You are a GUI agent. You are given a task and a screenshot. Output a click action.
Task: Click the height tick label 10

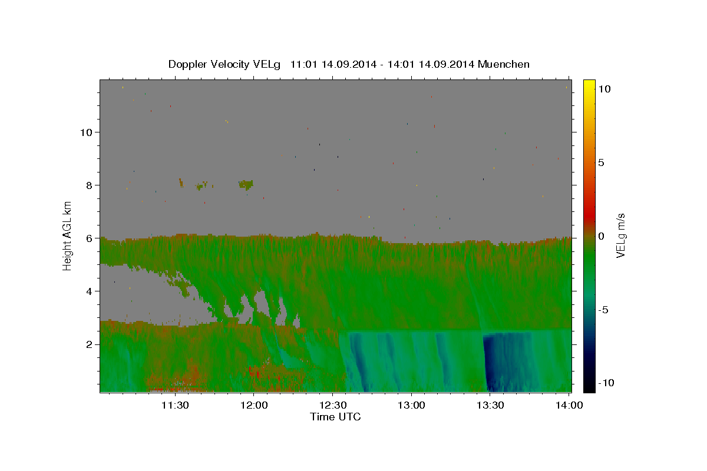coord(87,132)
